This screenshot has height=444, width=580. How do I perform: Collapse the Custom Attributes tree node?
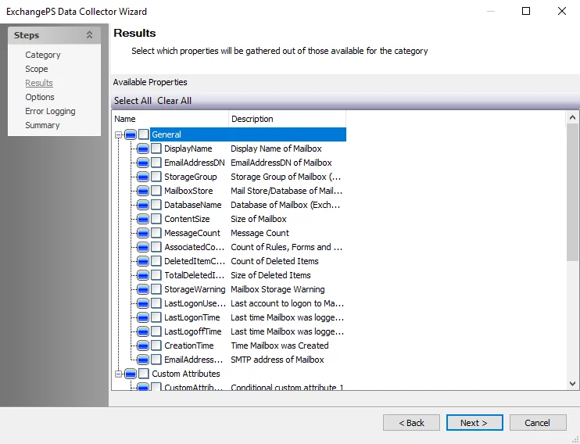point(118,374)
